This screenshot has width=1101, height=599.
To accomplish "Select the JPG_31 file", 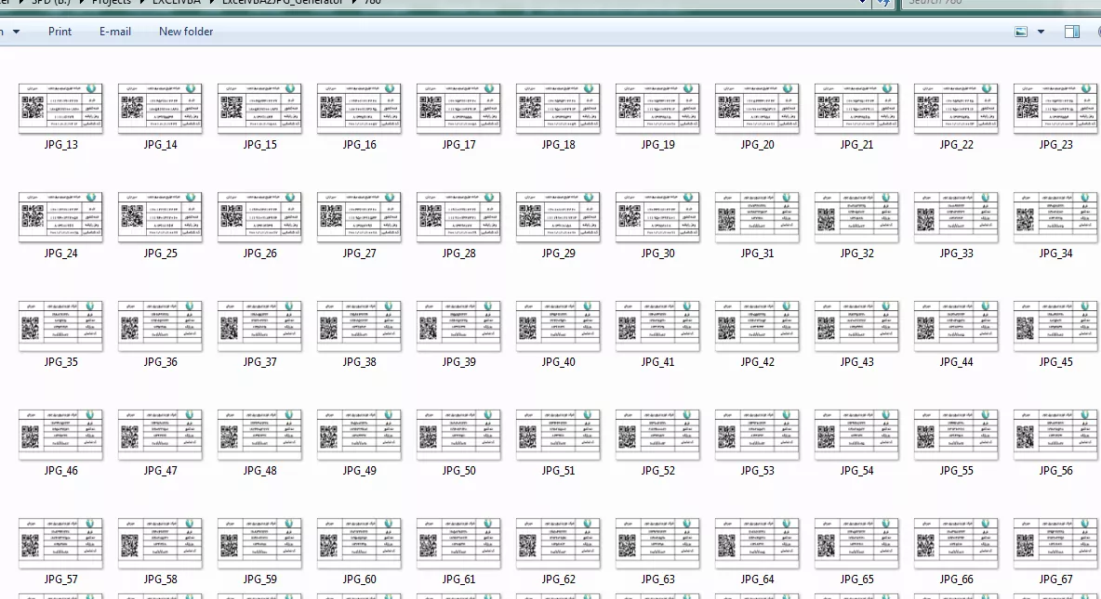I will click(x=757, y=216).
